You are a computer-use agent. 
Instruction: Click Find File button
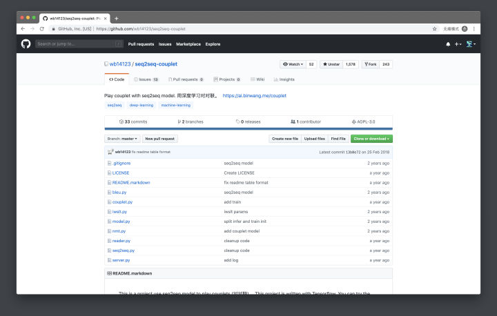coord(338,139)
